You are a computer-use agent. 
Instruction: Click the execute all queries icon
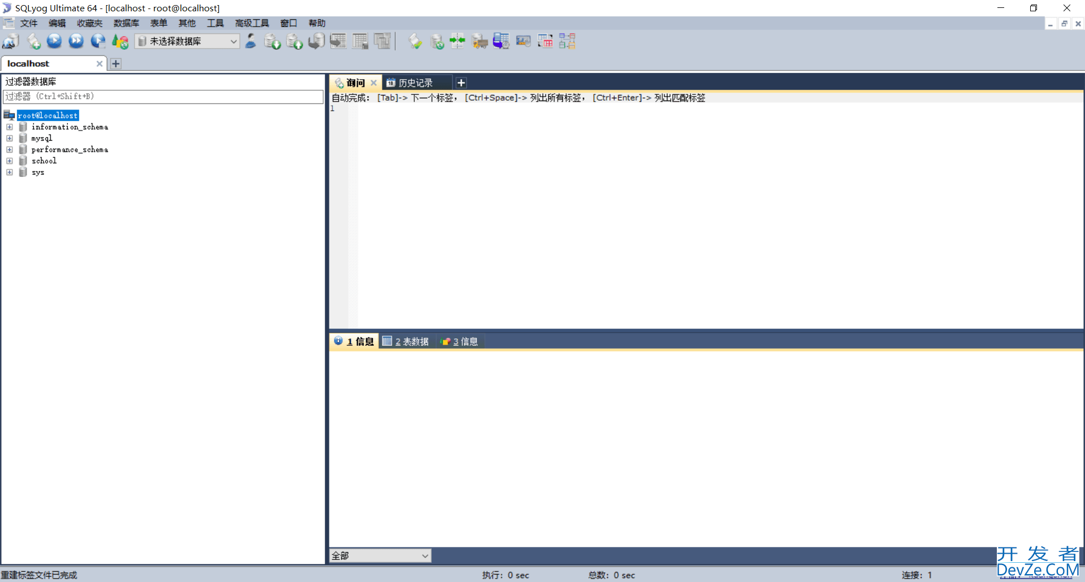[76, 41]
